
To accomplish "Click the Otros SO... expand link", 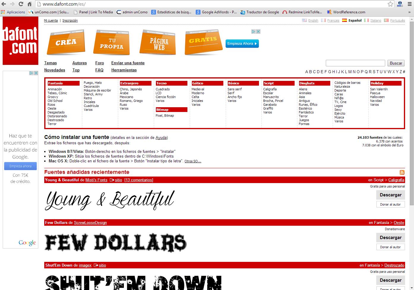I will (193, 161).
